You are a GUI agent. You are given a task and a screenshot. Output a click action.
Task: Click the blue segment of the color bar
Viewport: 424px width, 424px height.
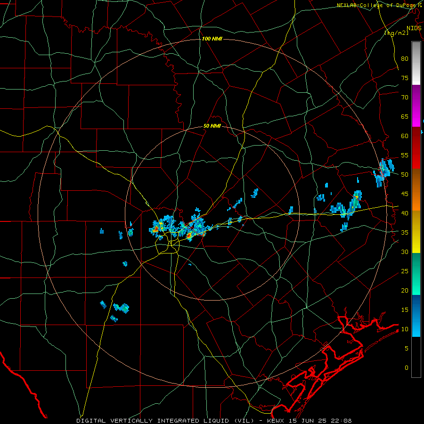416,316
